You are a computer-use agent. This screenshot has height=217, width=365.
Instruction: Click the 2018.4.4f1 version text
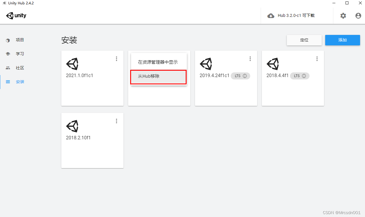(278, 76)
